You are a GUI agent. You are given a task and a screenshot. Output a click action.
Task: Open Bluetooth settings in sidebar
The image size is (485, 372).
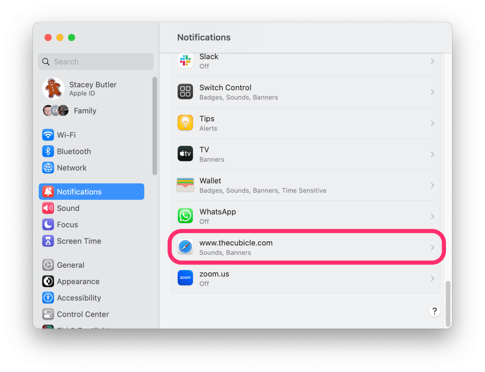(x=92, y=151)
